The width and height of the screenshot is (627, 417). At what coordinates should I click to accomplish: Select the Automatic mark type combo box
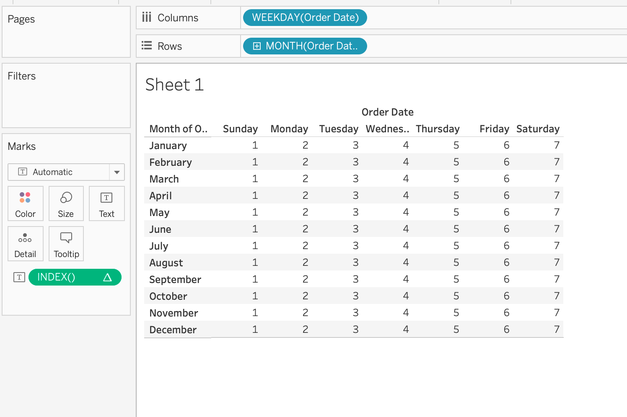(x=59, y=172)
